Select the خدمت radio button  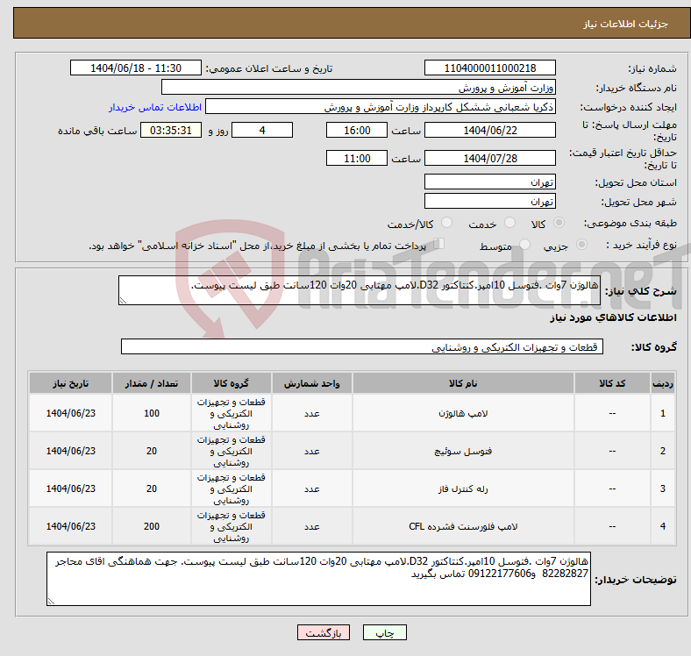[509, 223]
